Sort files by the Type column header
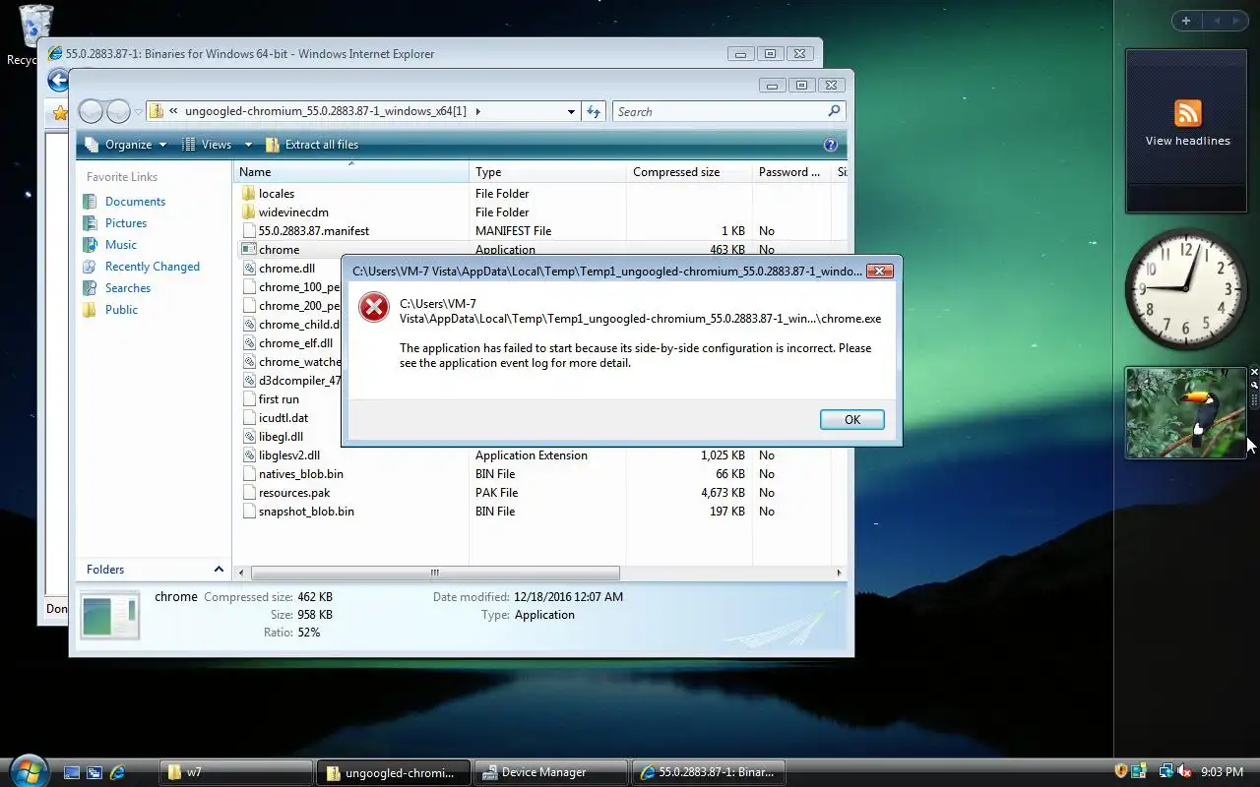 (547, 172)
